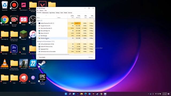Expand the Antimalware Service Executable row

pyautogui.click(x=37, y=51)
